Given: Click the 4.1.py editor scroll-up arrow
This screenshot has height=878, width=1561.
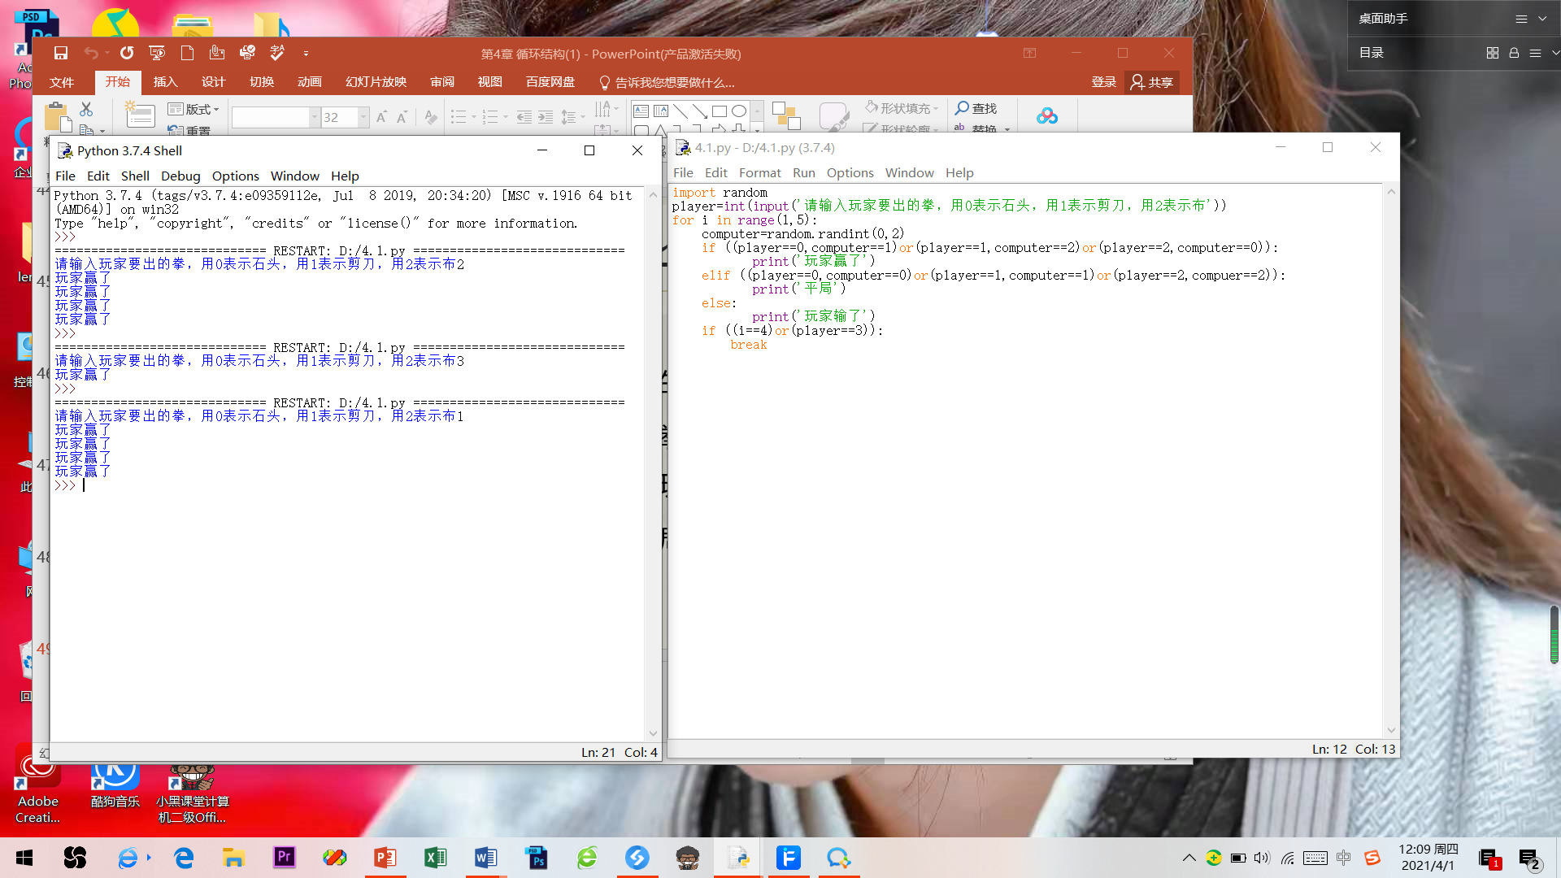Looking at the screenshot, I should pos(1391,192).
